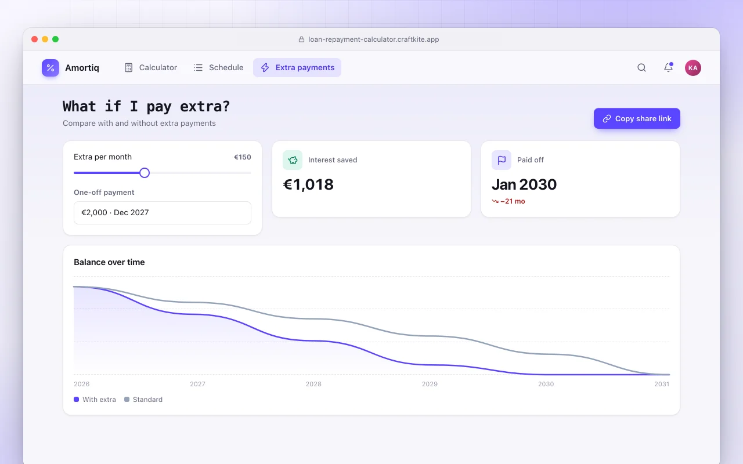Click the red downward trend arrow icon
The height and width of the screenshot is (464, 743).
[x=495, y=201]
